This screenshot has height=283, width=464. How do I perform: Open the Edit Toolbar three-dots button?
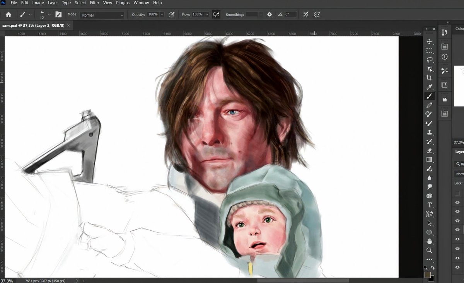[x=429, y=259]
